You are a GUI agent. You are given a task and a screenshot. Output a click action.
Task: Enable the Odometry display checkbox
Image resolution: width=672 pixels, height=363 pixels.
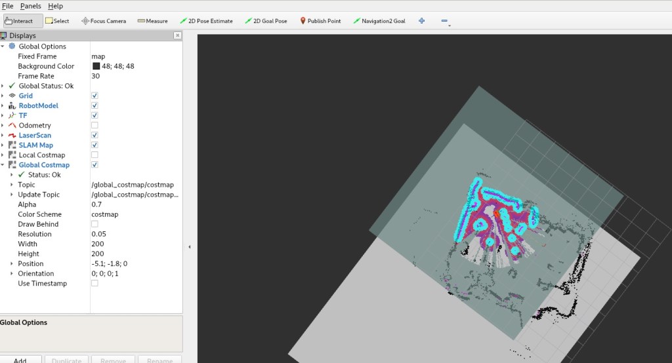(94, 125)
